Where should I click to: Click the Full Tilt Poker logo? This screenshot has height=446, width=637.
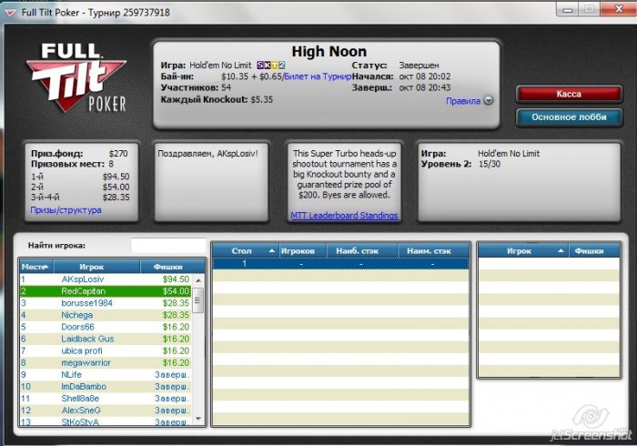[x=76, y=78]
